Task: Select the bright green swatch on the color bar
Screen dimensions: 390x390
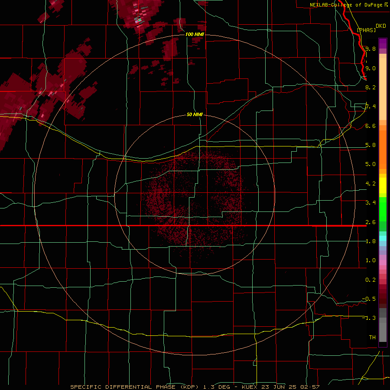Action: pos(383,209)
